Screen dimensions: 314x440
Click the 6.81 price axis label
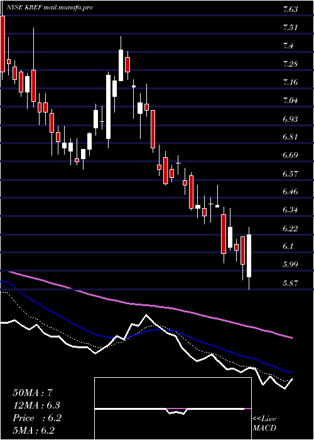point(290,137)
